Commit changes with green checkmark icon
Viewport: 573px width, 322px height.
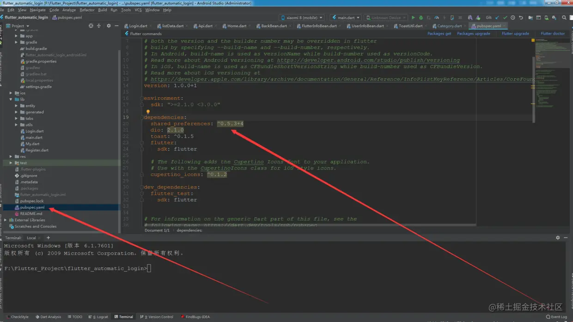[x=505, y=18]
